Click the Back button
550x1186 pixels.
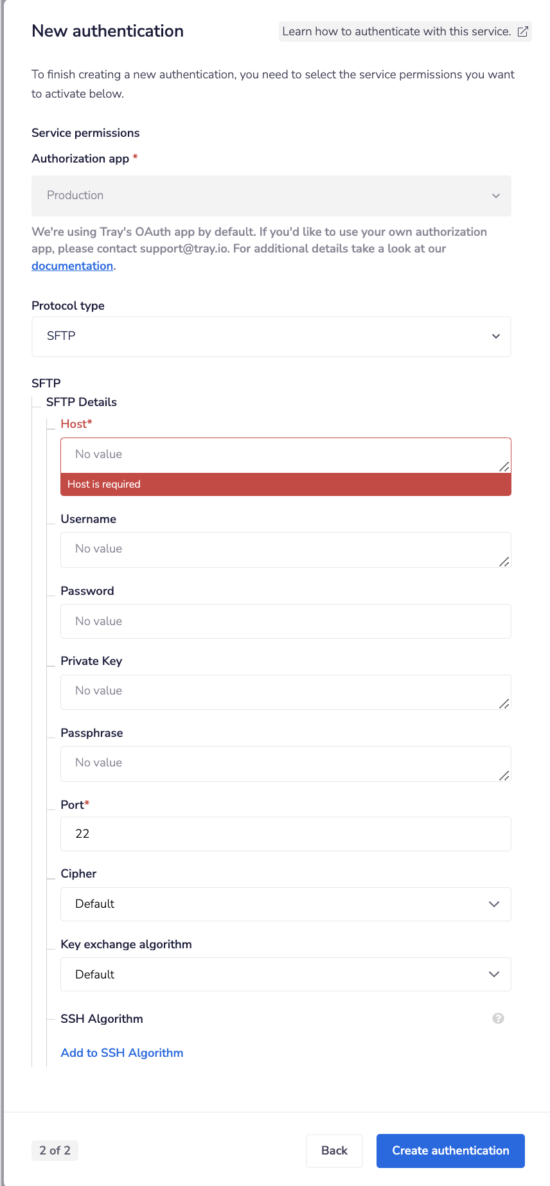tap(334, 1151)
